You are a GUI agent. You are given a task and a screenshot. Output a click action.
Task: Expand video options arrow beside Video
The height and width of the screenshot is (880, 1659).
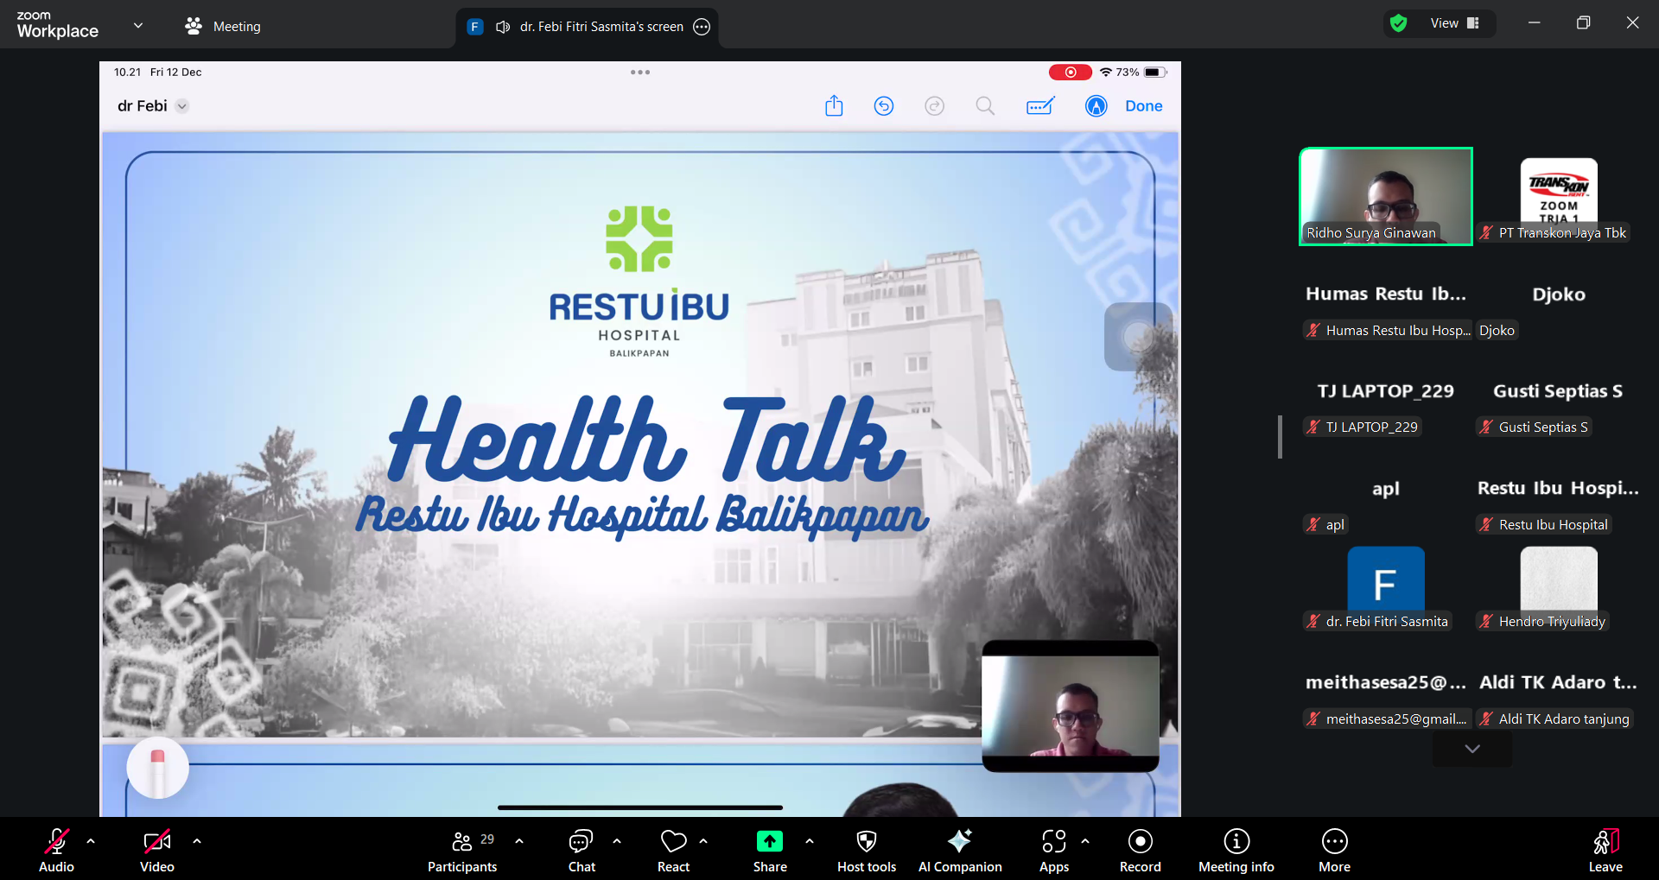pyautogui.click(x=197, y=840)
